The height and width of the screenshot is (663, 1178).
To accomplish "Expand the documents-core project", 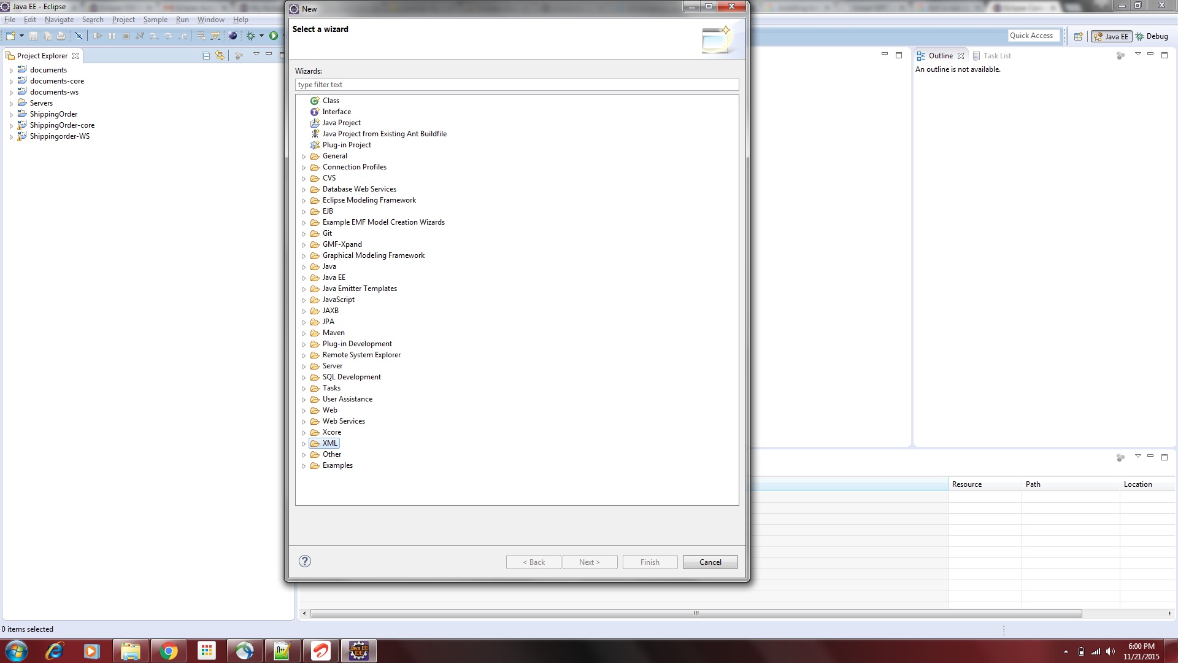I will pyautogui.click(x=11, y=82).
